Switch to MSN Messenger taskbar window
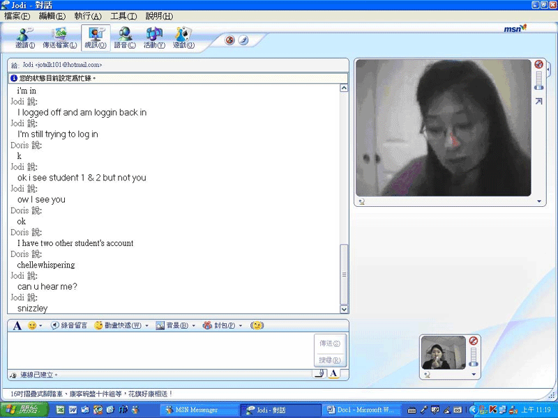558x418 pixels. point(199,410)
